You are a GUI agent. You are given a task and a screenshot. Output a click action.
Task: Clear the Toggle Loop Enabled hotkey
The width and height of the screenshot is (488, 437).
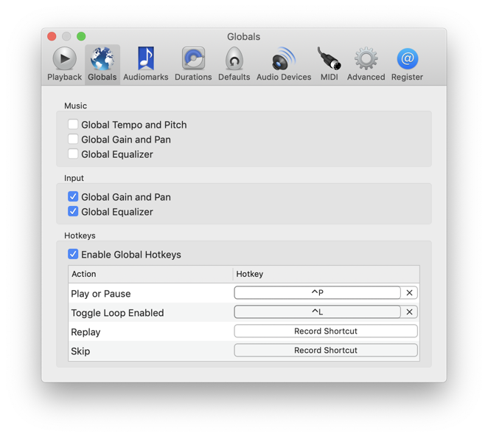[x=410, y=312]
